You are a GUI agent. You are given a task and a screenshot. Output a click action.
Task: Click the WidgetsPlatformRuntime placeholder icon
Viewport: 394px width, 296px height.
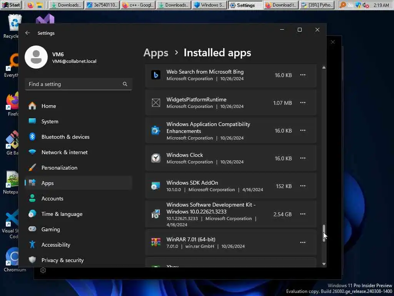[x=156, y=103]
